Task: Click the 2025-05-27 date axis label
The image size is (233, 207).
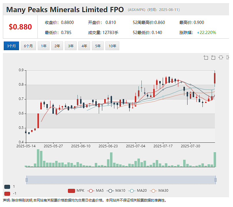Action: coord(53,146)
